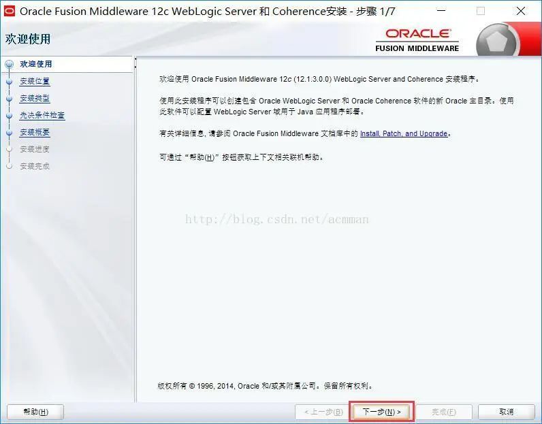
Task: Click the 帮助(H) button
Action: point(35,412)
